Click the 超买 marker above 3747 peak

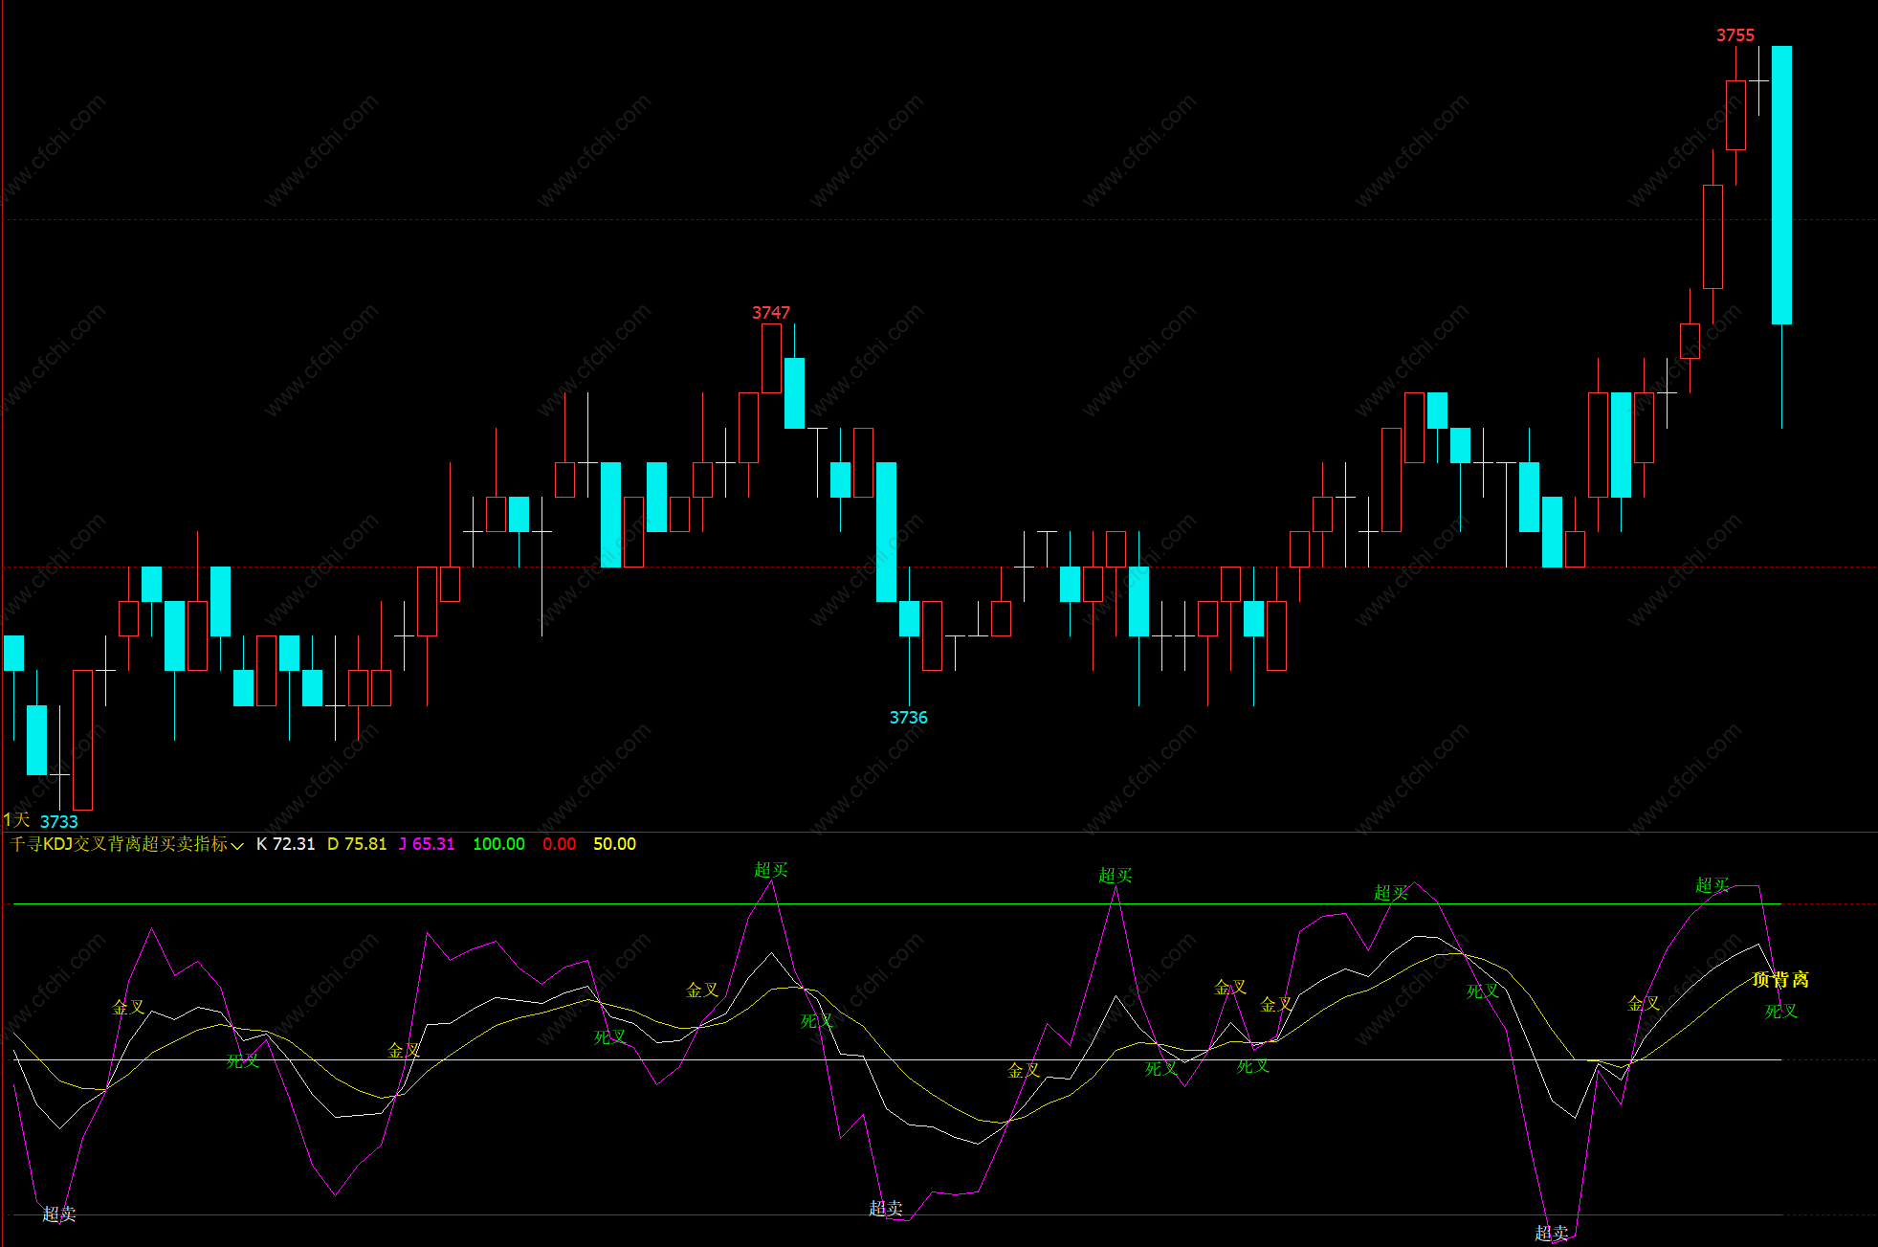(770, 870)
